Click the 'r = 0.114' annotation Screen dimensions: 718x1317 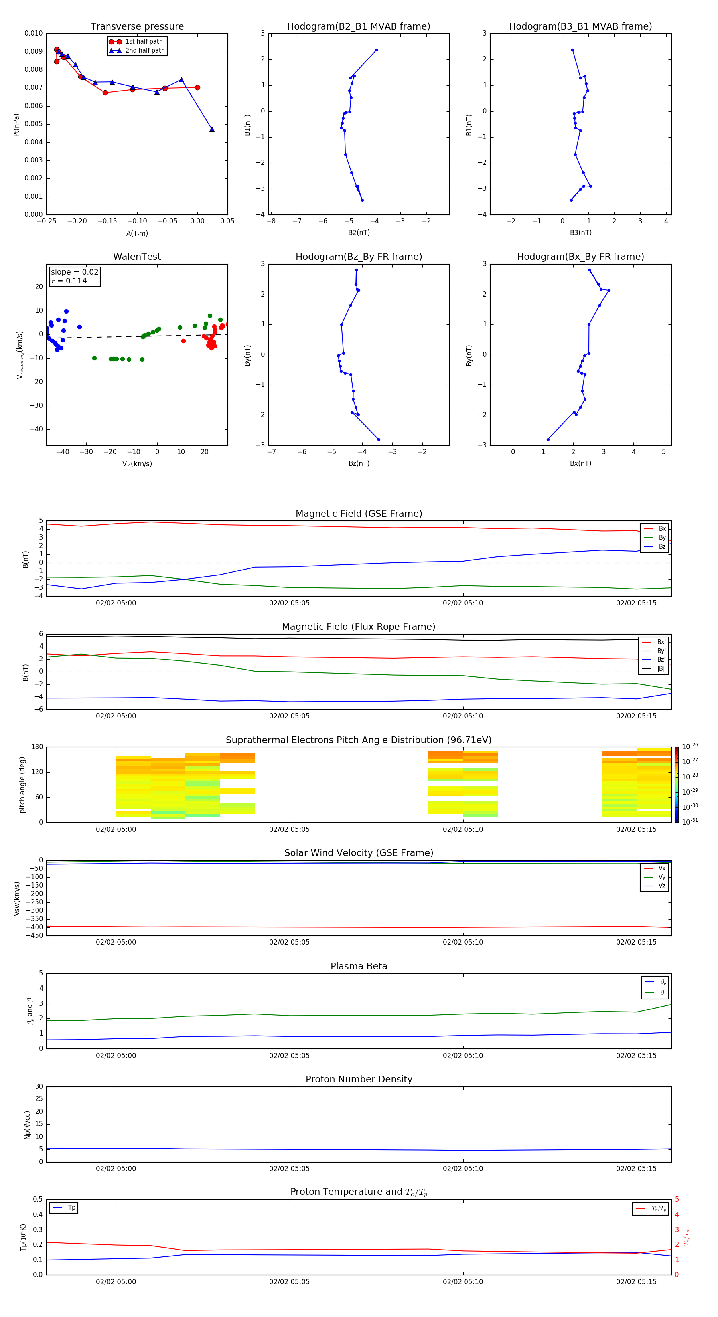69,281
